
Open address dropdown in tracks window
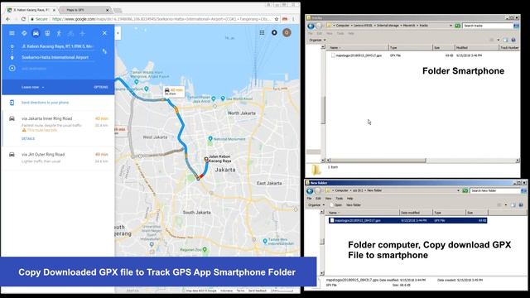pyautogui.click(x=450, y=26)
